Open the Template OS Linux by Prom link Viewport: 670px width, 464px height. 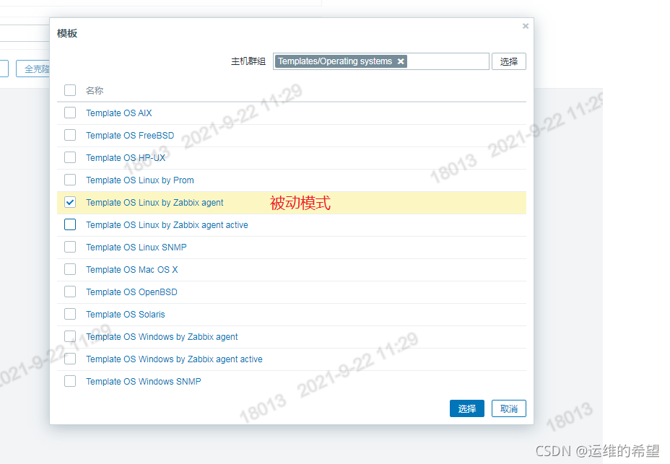click(140, 180)
